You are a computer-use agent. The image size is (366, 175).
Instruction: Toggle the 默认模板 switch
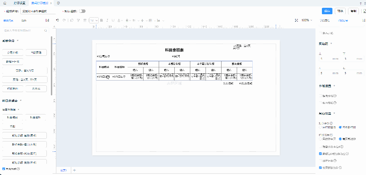click(82, 11)
